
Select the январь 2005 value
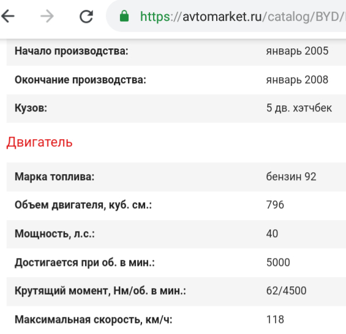pos(297,51)
